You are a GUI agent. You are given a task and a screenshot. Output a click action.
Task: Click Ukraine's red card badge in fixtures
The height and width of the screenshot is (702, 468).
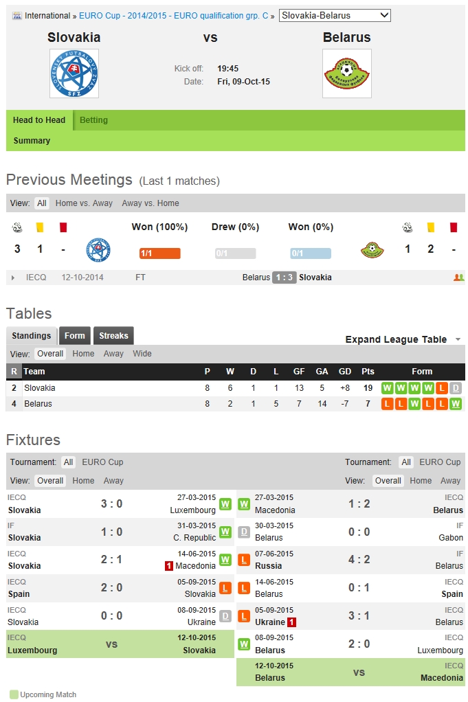291,622
